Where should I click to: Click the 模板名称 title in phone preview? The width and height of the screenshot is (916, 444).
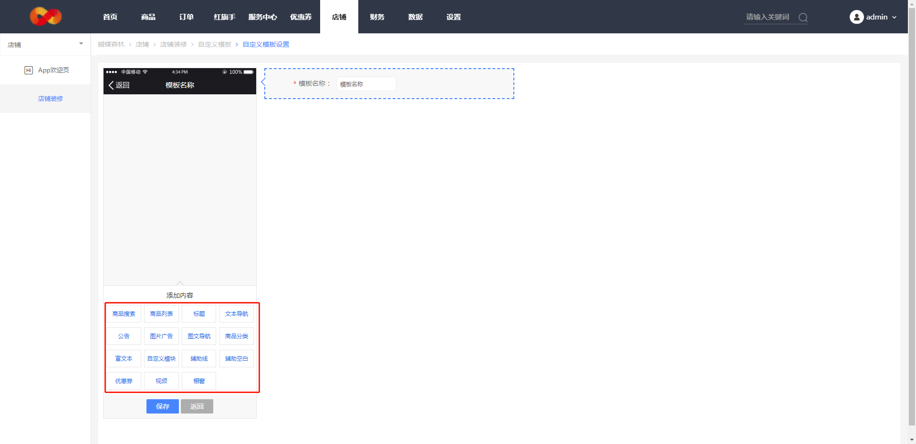[180, 85]
